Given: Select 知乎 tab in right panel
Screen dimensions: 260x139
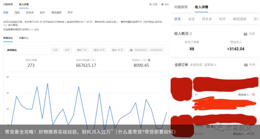Looking at the screenshot, I should [222, 19].
